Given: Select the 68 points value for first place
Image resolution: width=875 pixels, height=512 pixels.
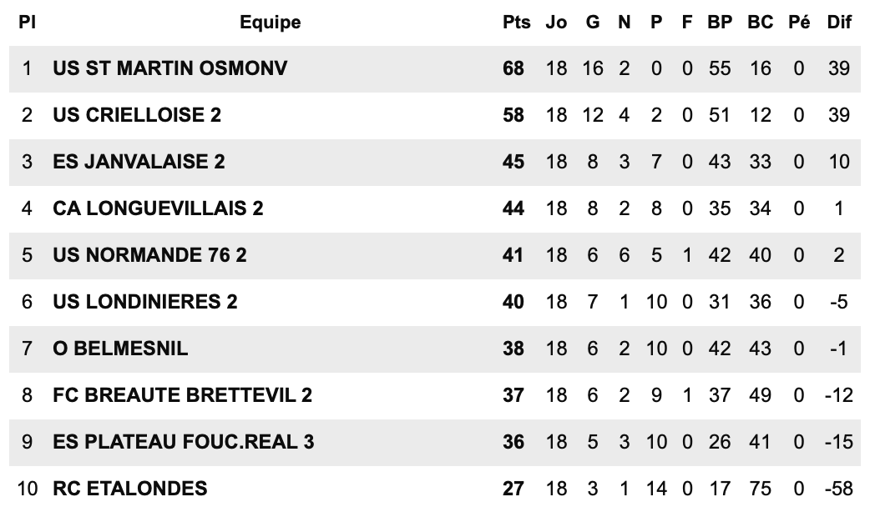Looking at the screenshot, I should 513,68.
